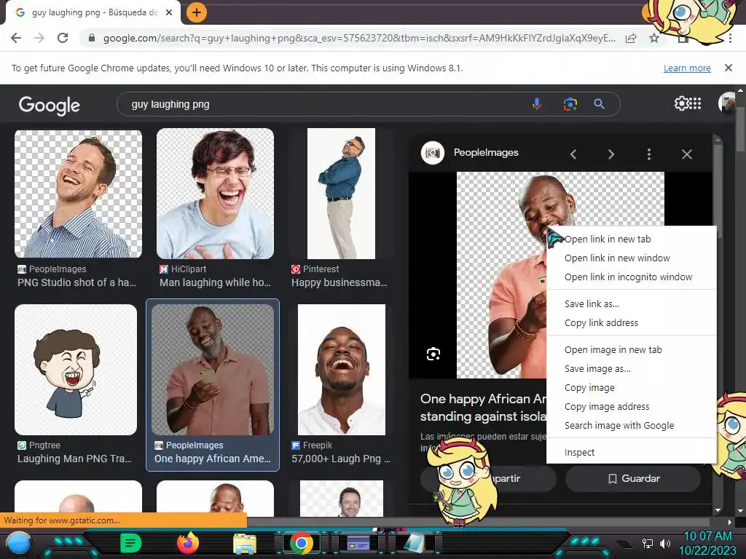Open the volume control in tray
This screenshot has height=559, width=746.
point(664,543)
